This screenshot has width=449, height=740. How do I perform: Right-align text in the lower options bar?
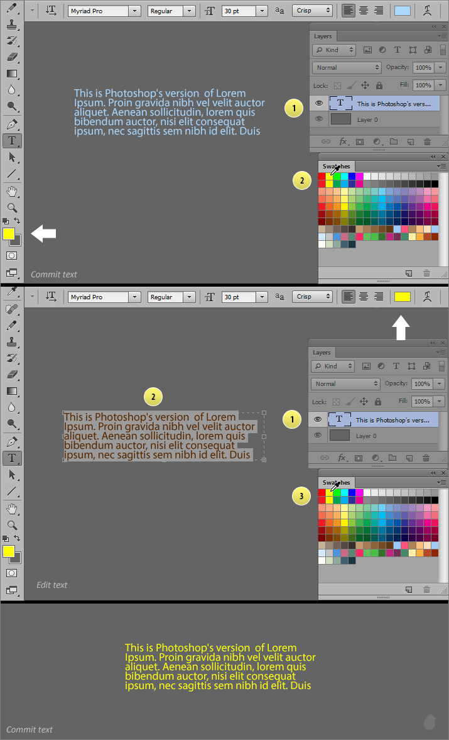point(379,297)
